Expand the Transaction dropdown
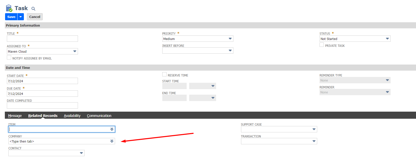 tap(279, 141)
